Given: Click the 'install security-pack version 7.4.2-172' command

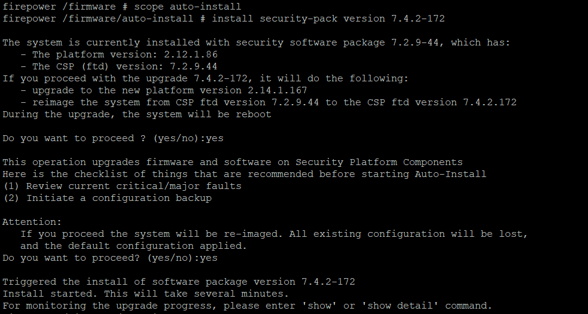Looking at the screenshot, I should click(x=328, y=19).
